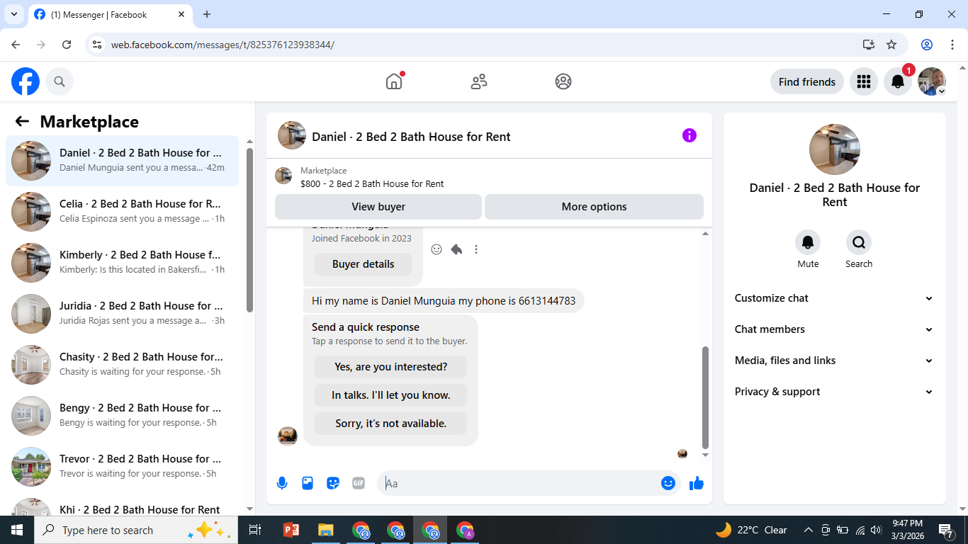968x544 pixels.
Task: Open Task View on the taskbar
Action: click(x=255, y=530)
